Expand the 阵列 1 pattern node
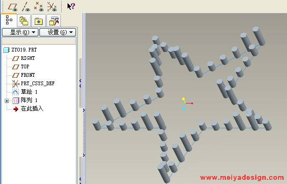The width and height of the screenshot is (287, 184). (7, 101)
